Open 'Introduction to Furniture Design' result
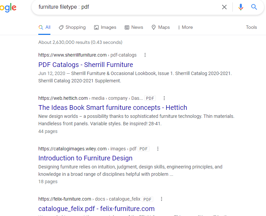266x216 pixels. point(85,158)
